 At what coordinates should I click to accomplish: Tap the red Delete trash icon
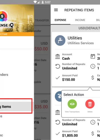90,104
